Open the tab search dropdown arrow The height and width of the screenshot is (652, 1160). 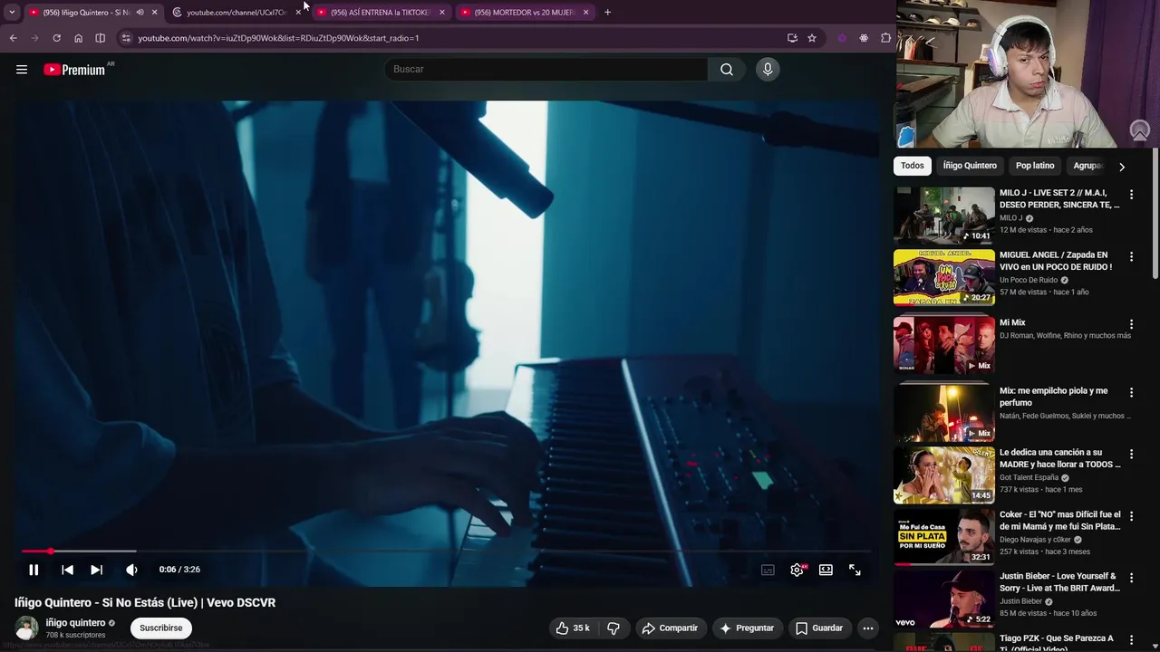pos(11,12)
